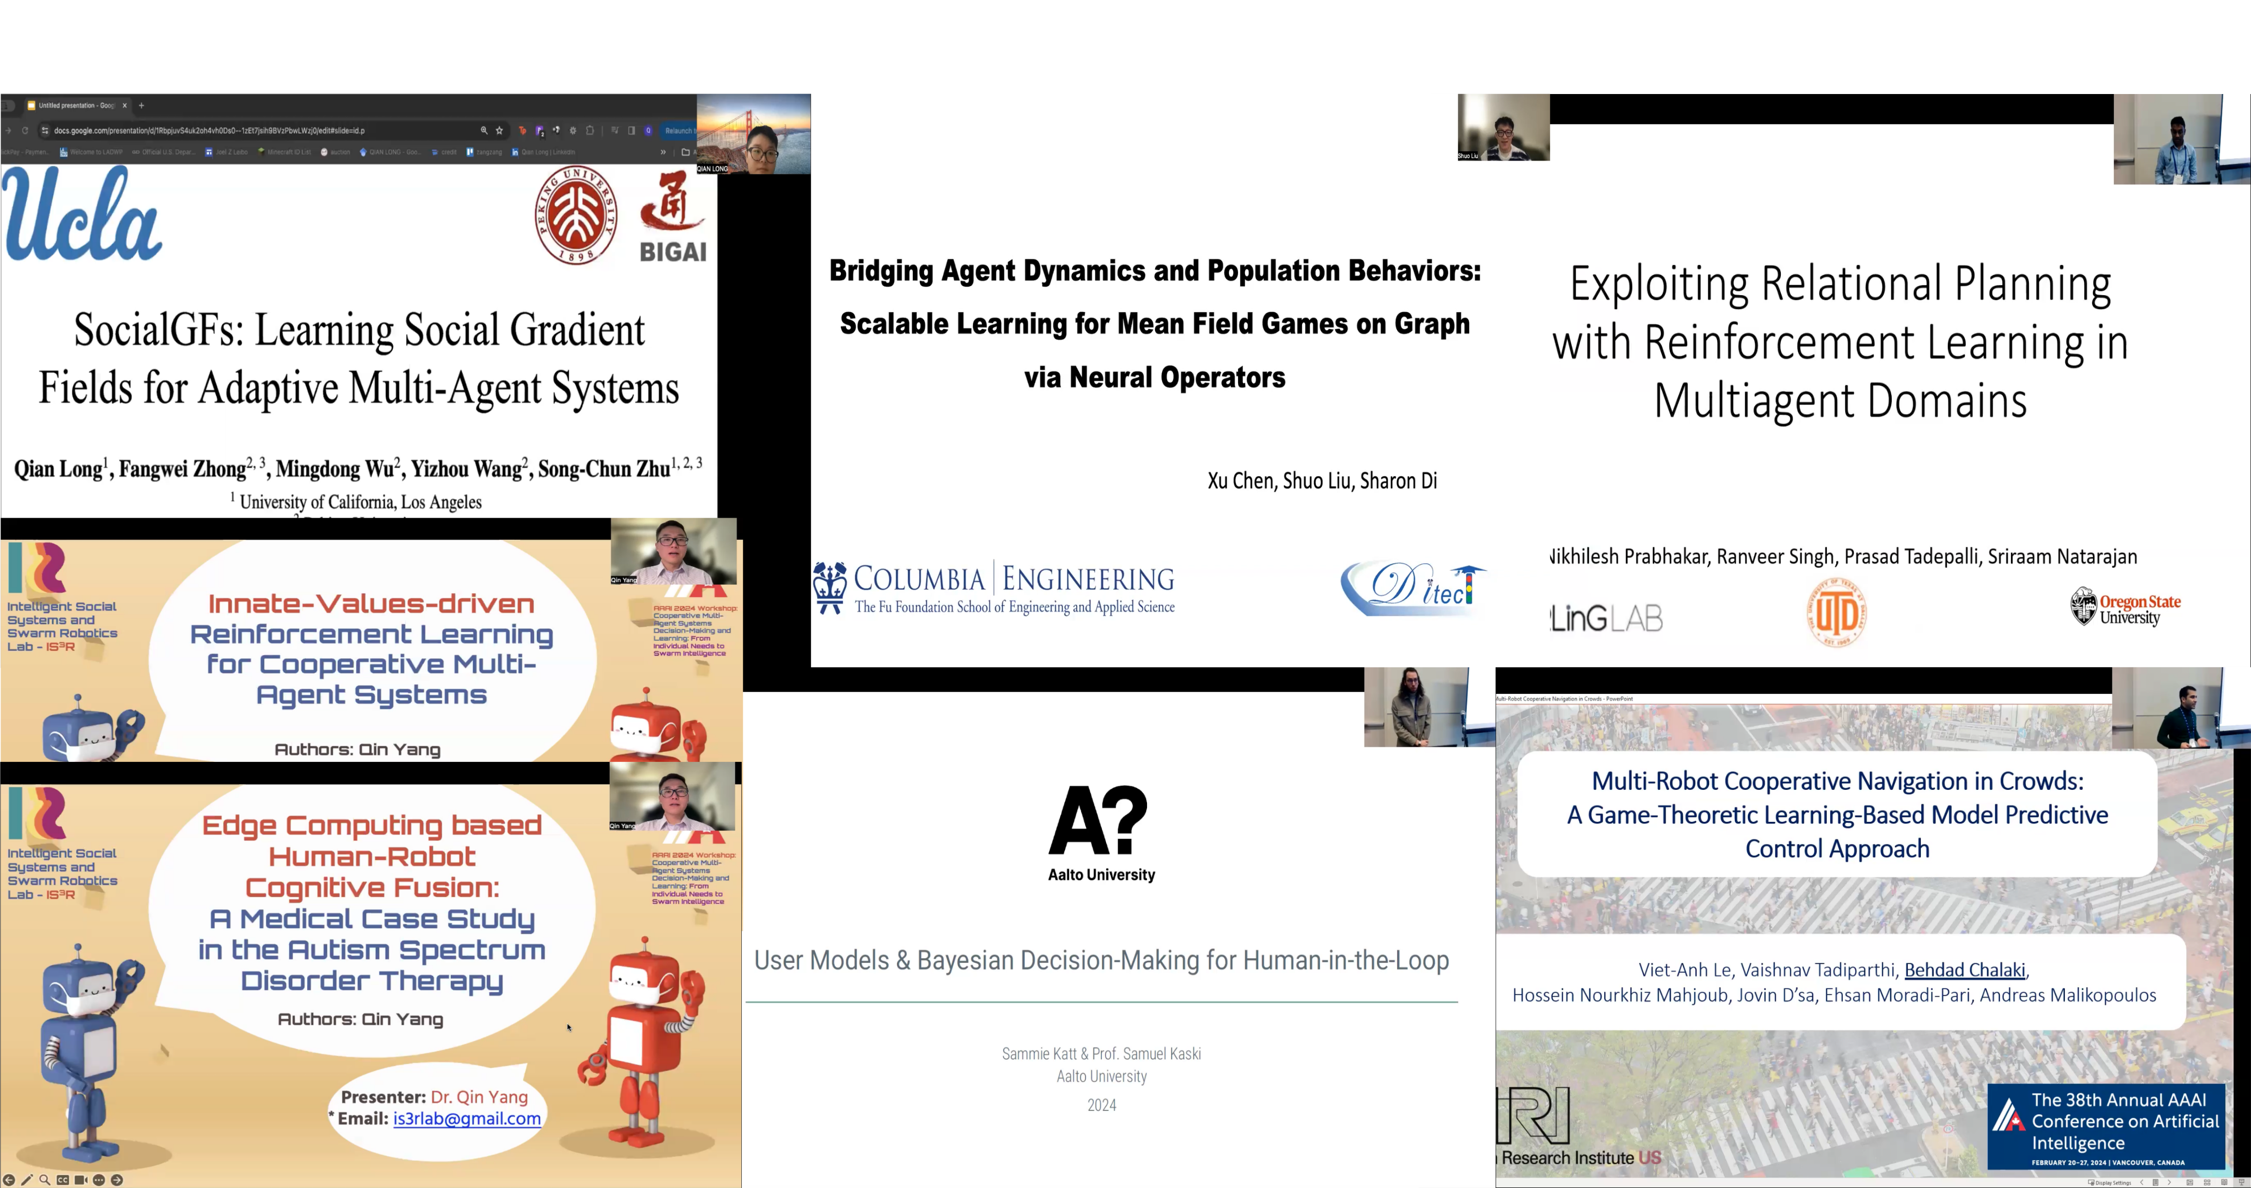Click 'Presenter: Dr. Qin Yang' text
Image resolution: width=2251 pixels, height=1188 pixels.
click(x=434, y=1097)
